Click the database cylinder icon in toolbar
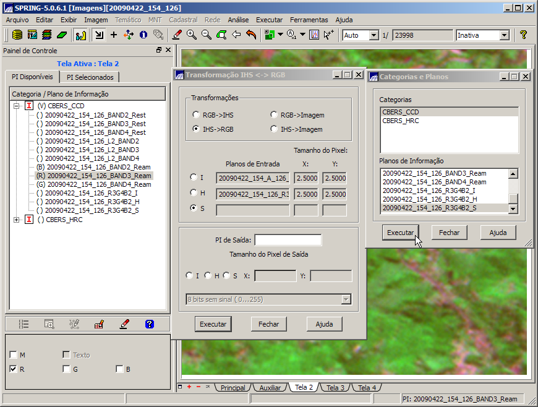Viewport: 538px width, 407px height. point(17,35)
